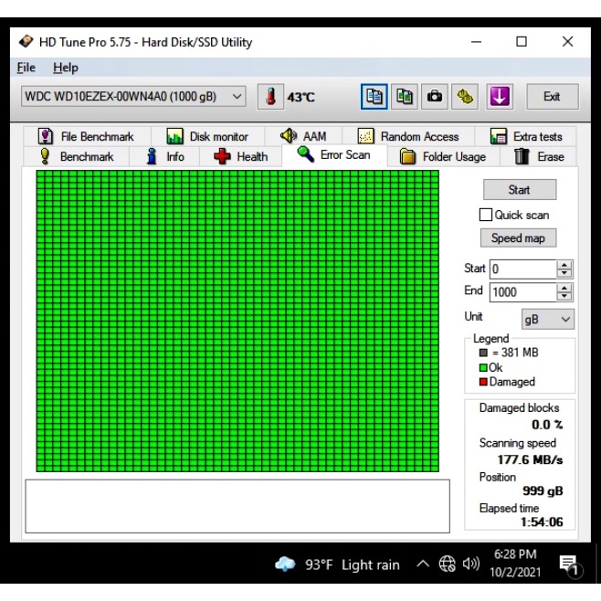
Task: Expand the Unit gB dropdown
Action: [565, 320]
